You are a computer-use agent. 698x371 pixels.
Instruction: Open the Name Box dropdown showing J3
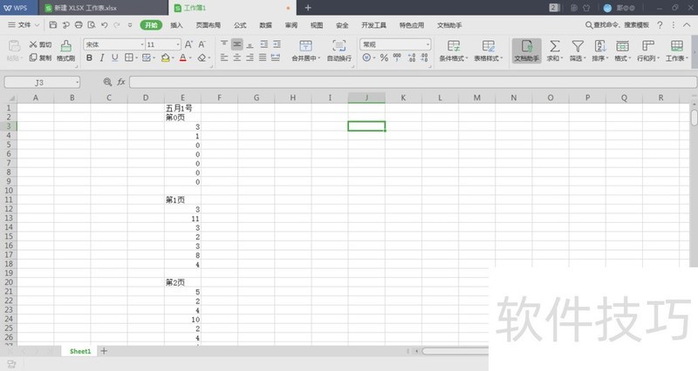[77, 82]
